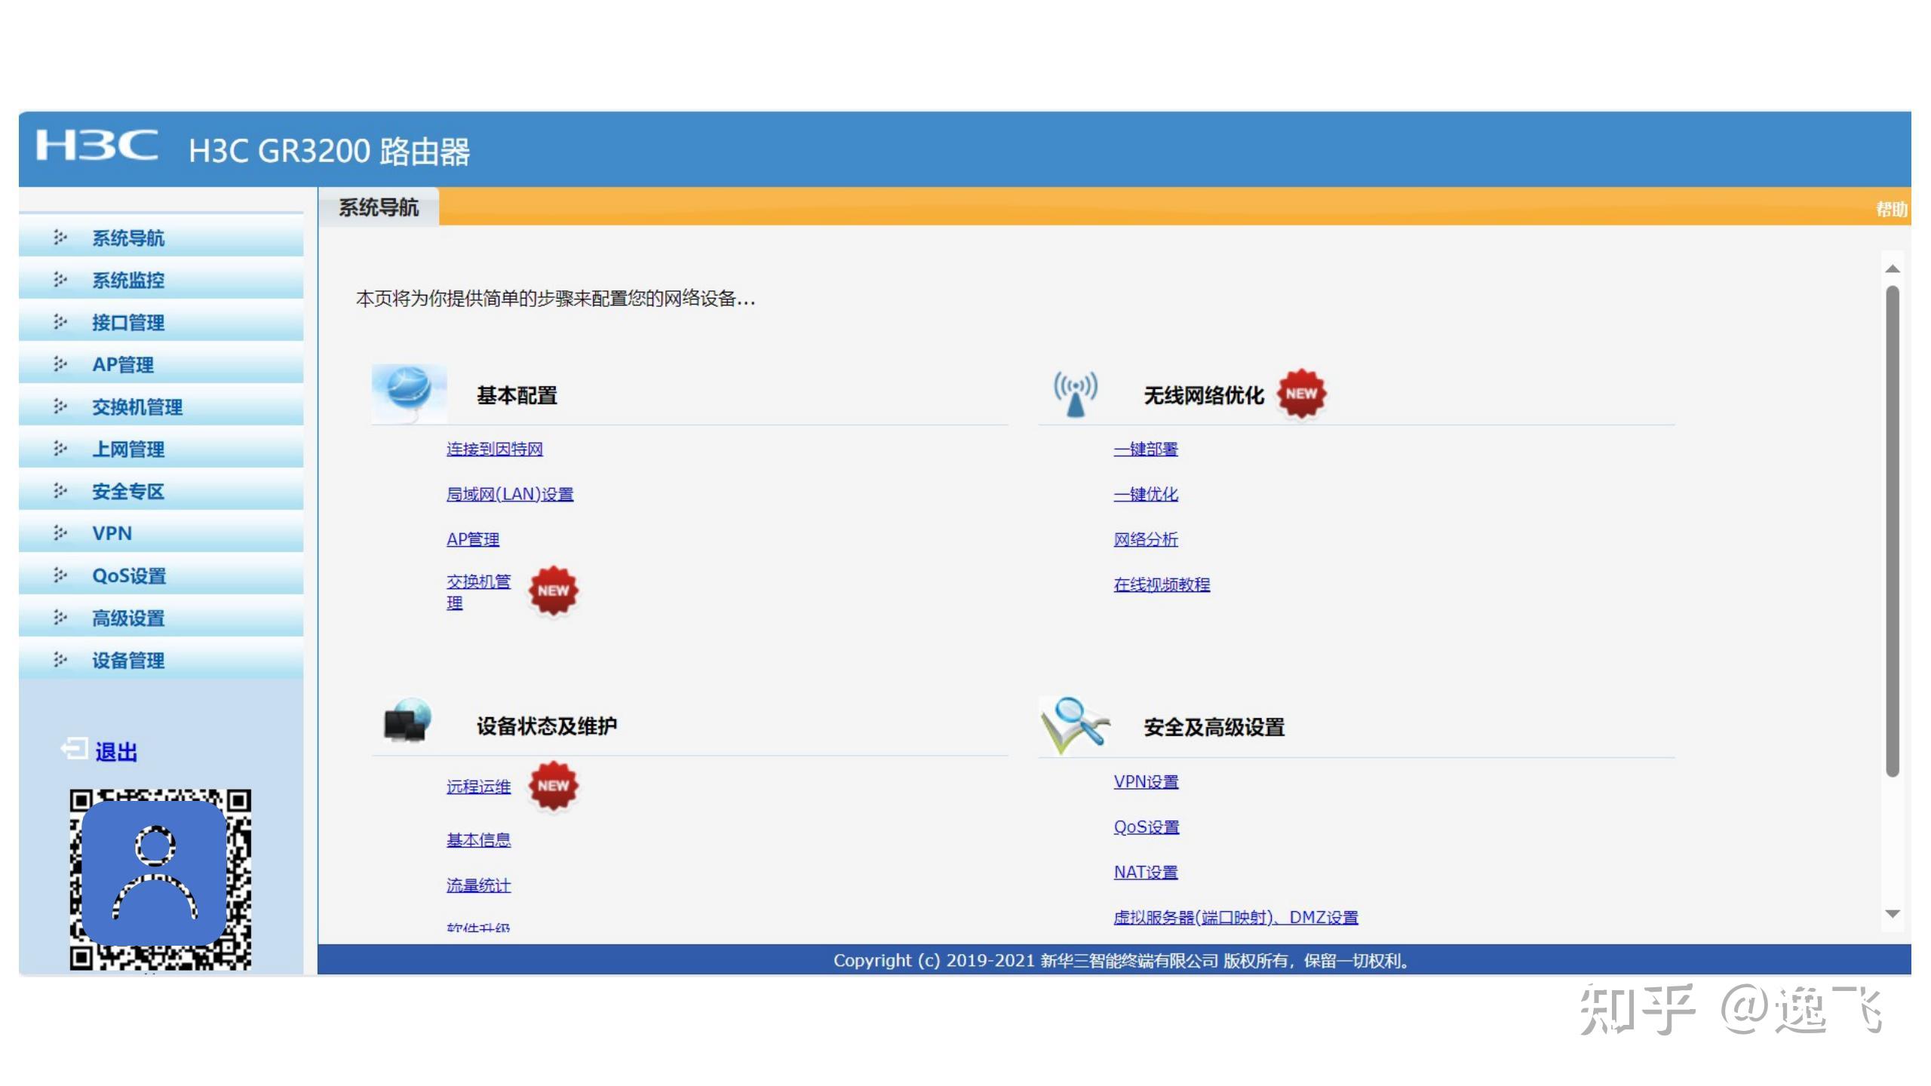Expand the 系统监控 sidebar entry
The height and width of the screenshot is (1086, 1931).
tap(129, 281)
